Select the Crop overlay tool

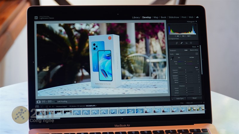click(177, 43)
